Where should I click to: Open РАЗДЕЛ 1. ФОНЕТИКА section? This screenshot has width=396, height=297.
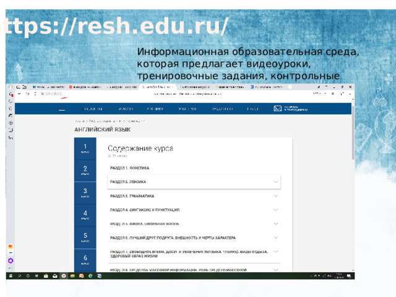point(129,168)
